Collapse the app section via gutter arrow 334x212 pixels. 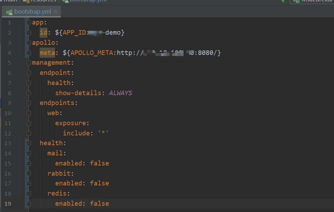point(28,22)
